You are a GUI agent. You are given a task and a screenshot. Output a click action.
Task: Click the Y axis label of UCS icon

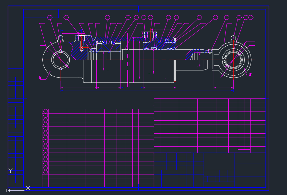click(x=10, y=171)
